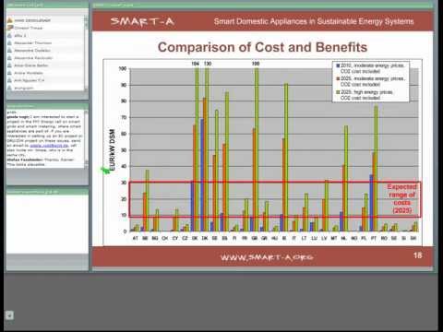
Task: Select the person icon next to Anh Nguyen
Action: click(10, 80)
